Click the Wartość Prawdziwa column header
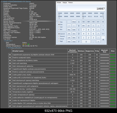Viewport: 117px width, 113px height. 72,51
